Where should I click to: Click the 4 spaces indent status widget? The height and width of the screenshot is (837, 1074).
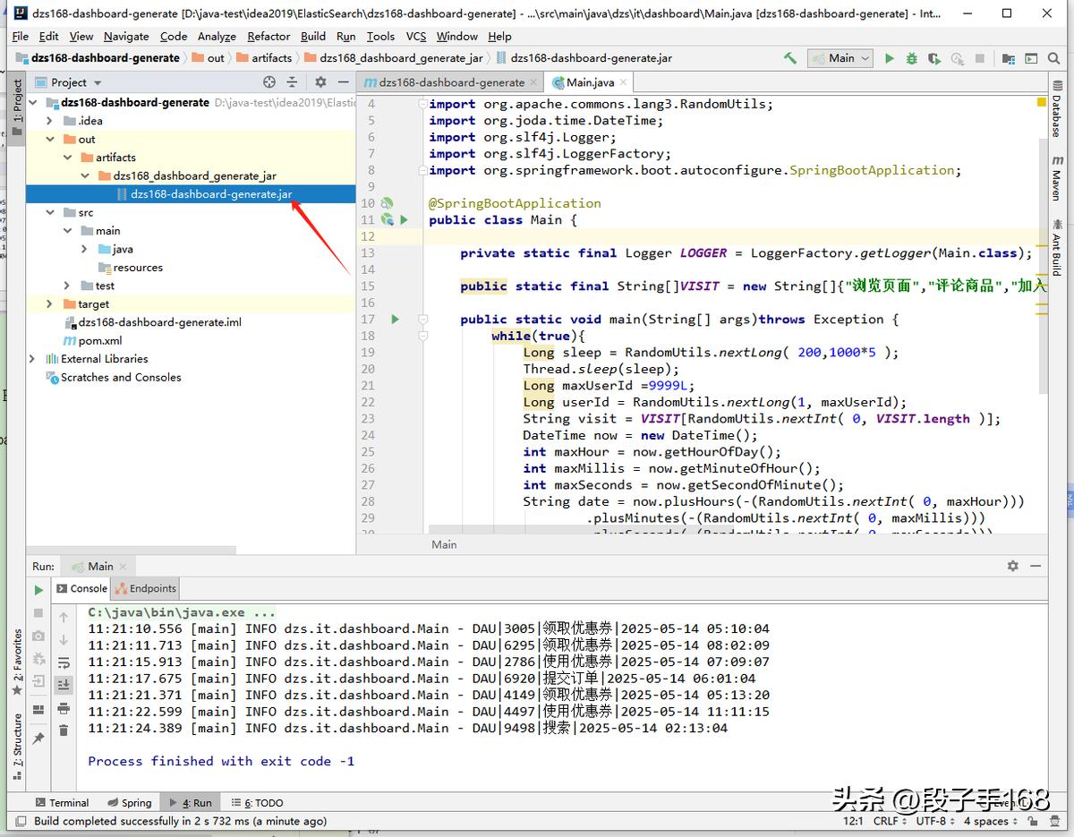(991, 821)
